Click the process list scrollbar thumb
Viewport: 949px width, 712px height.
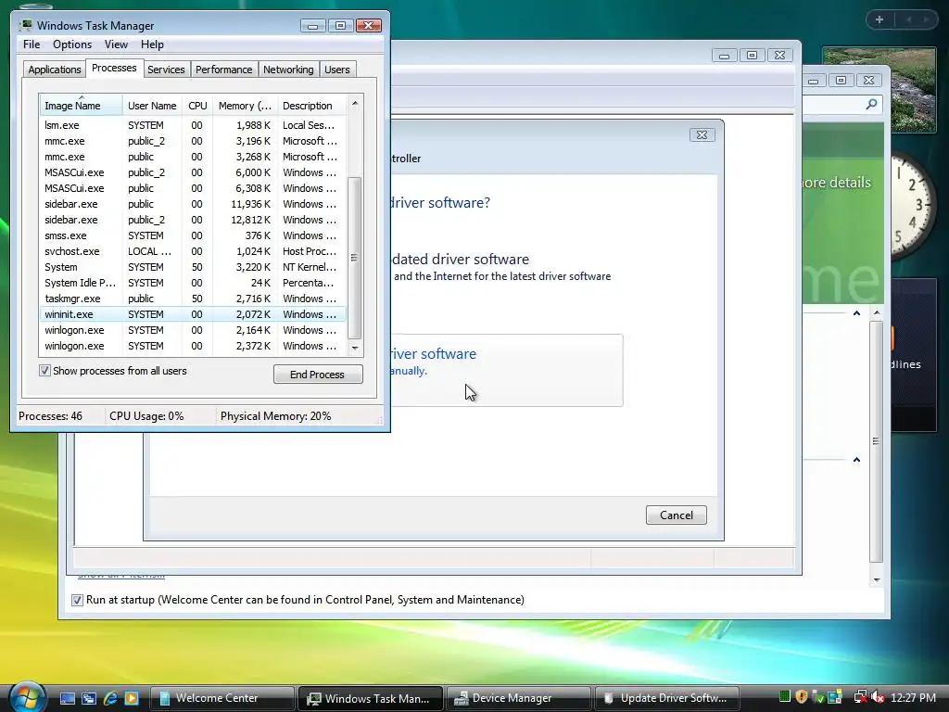[355, 258]
